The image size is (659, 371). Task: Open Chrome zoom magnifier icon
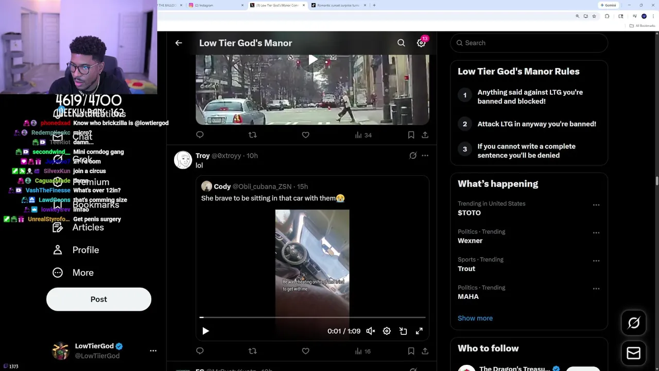coord(577,16)
